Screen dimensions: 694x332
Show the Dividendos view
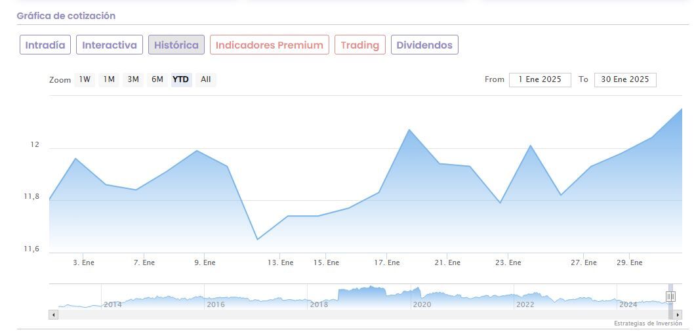coord(424,45)
